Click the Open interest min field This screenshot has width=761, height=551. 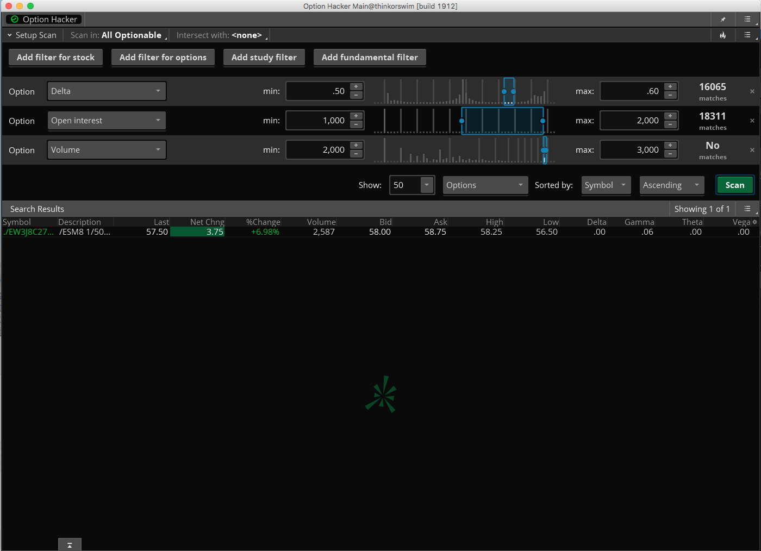click(x=317, y=121)
